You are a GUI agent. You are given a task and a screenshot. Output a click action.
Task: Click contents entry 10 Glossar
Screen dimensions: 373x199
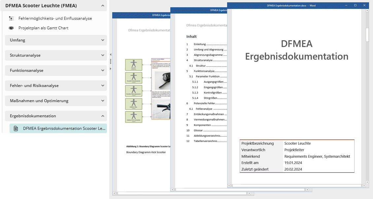pos(207,130)
